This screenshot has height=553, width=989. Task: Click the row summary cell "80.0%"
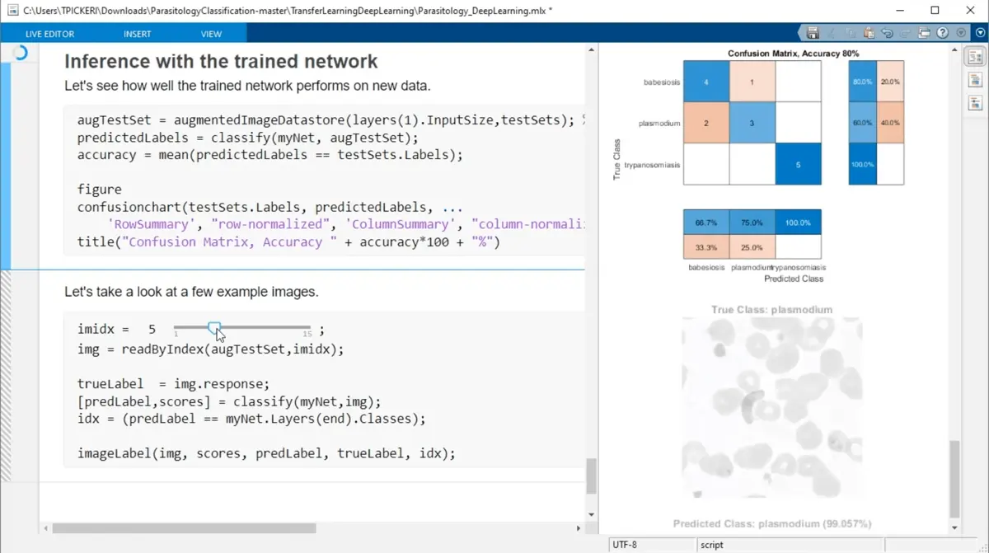coord(862,82)
